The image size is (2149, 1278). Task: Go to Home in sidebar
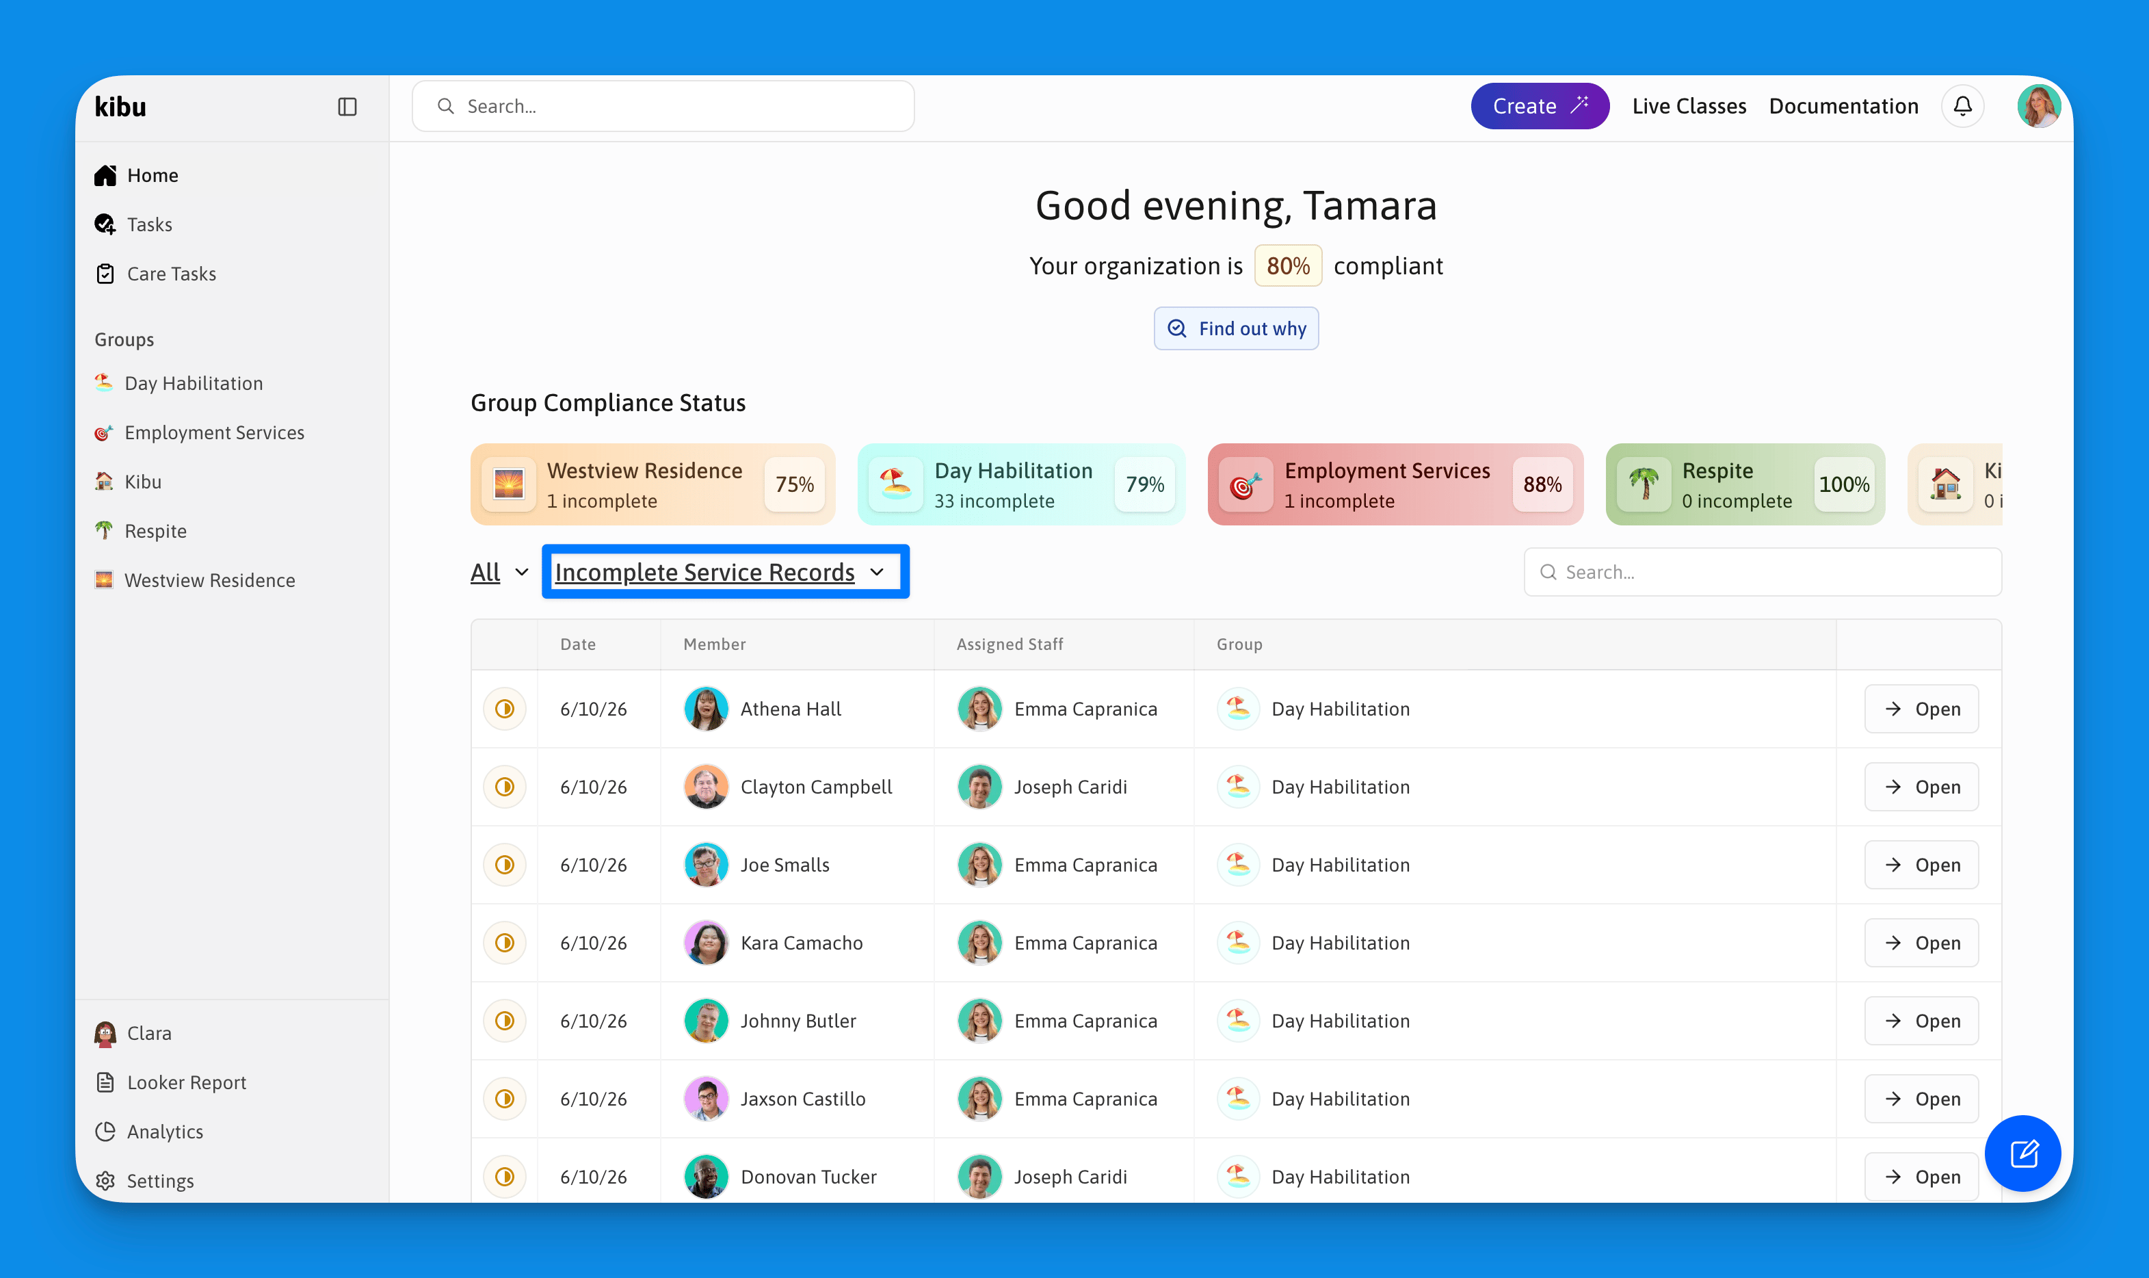point(137,175)
